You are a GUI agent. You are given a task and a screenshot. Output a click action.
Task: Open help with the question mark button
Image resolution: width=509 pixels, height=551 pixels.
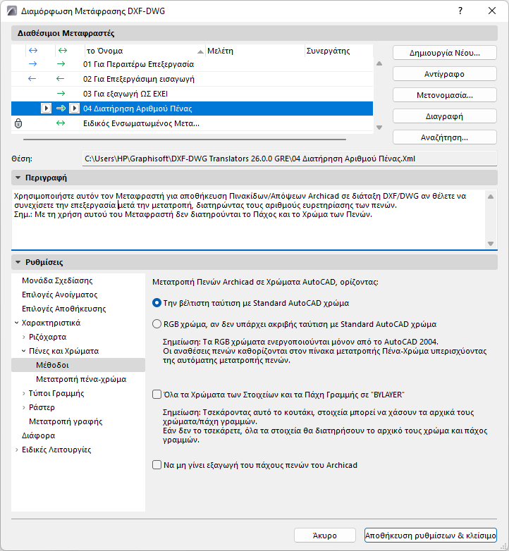(460, 11)
